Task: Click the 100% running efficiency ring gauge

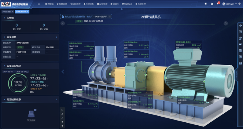Action: pos(18,82)
